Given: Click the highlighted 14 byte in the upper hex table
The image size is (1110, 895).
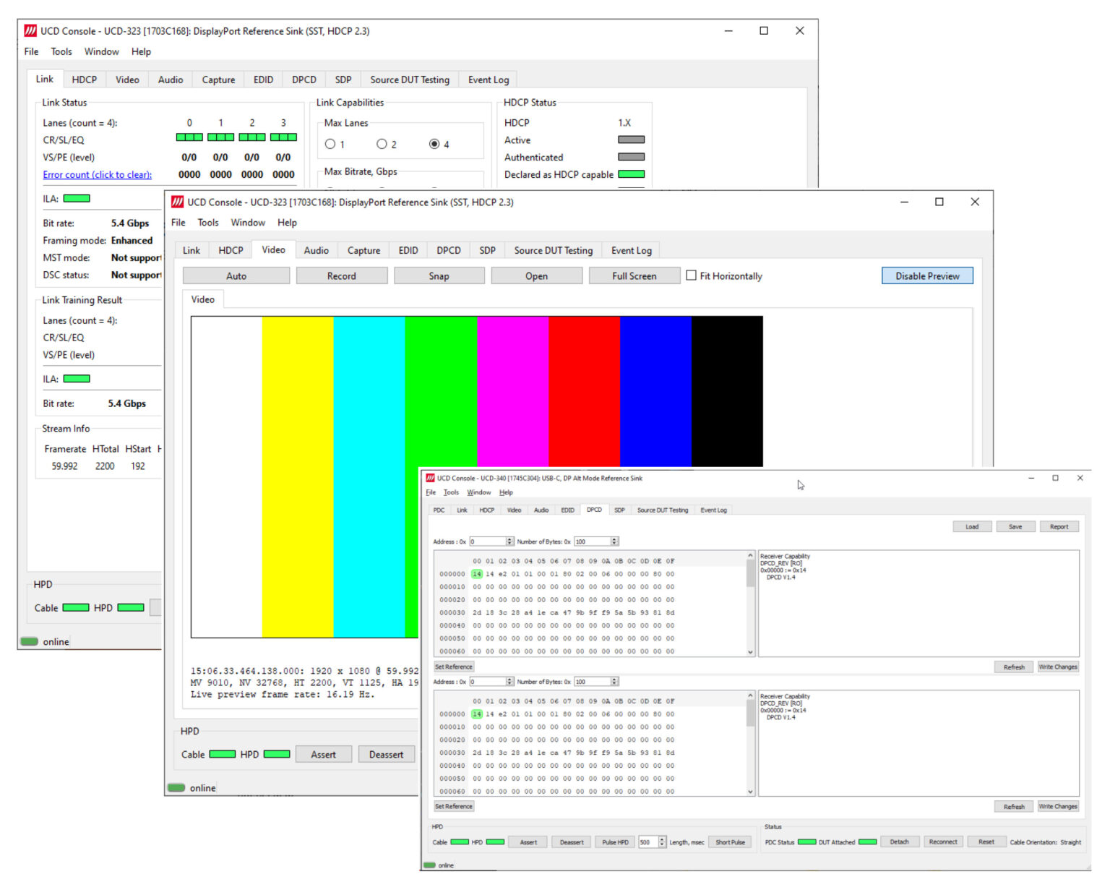Looking at the screenshot, I should pyautogui.click(x=477, y=574).
